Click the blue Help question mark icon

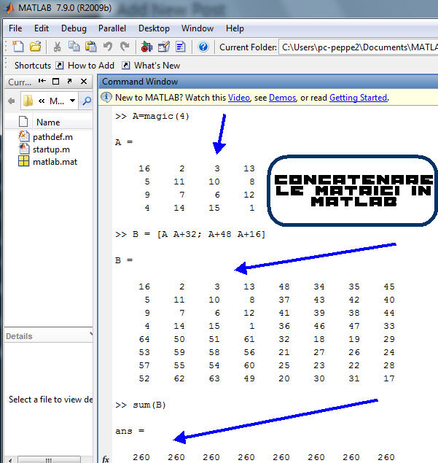[203, 47]
